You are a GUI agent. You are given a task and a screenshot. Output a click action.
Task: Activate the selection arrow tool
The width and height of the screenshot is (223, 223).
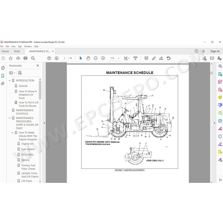[x=81, y=58]
